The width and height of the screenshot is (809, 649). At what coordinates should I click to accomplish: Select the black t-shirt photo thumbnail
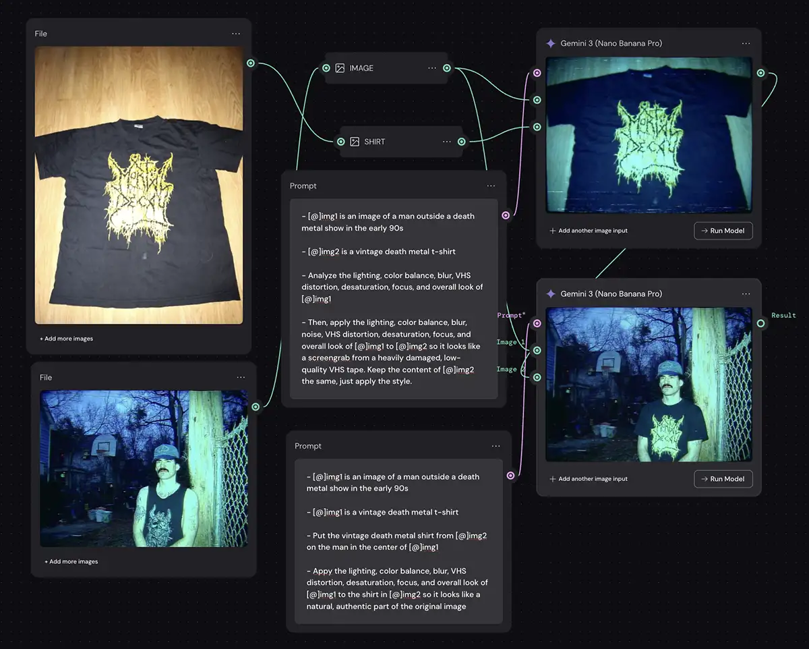(139, 185)
